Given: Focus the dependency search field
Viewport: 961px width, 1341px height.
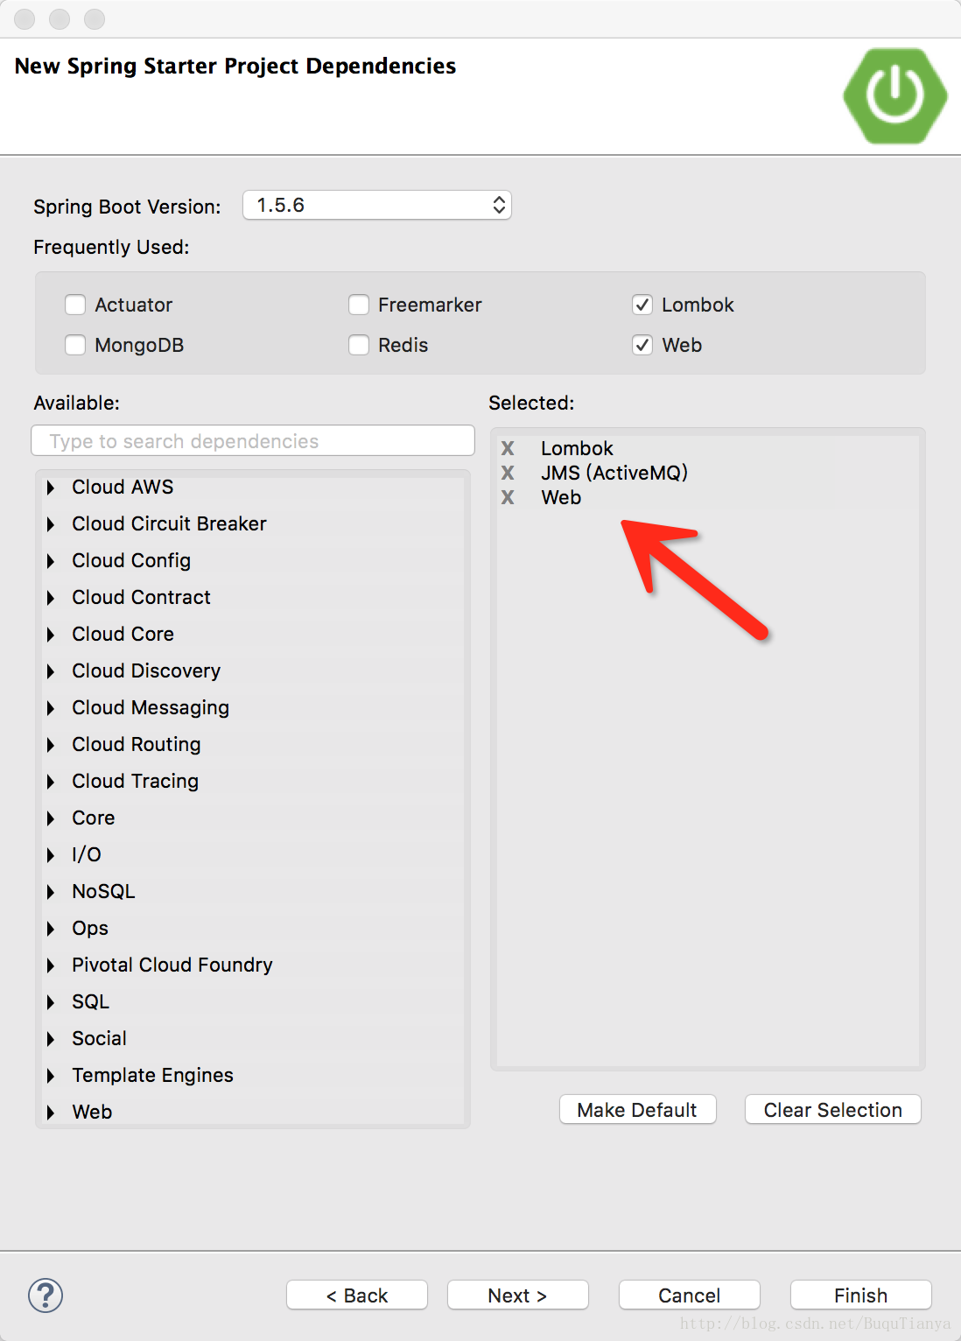Looking at the screenshot, I should [x=253, y=441].
